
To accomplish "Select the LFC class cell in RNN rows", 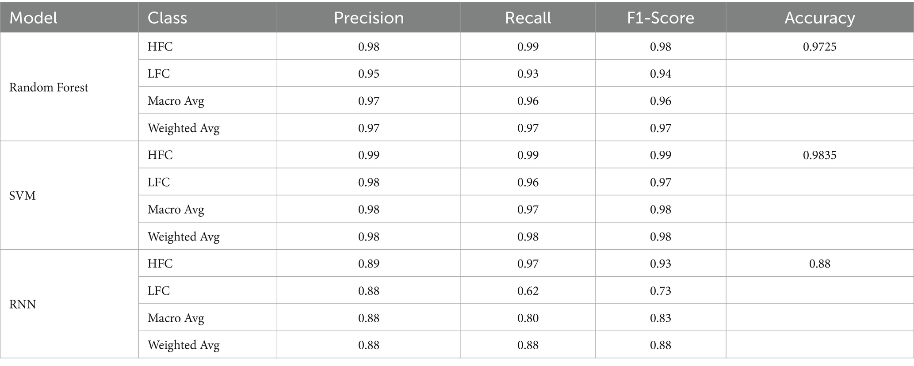I will [159, 291].
